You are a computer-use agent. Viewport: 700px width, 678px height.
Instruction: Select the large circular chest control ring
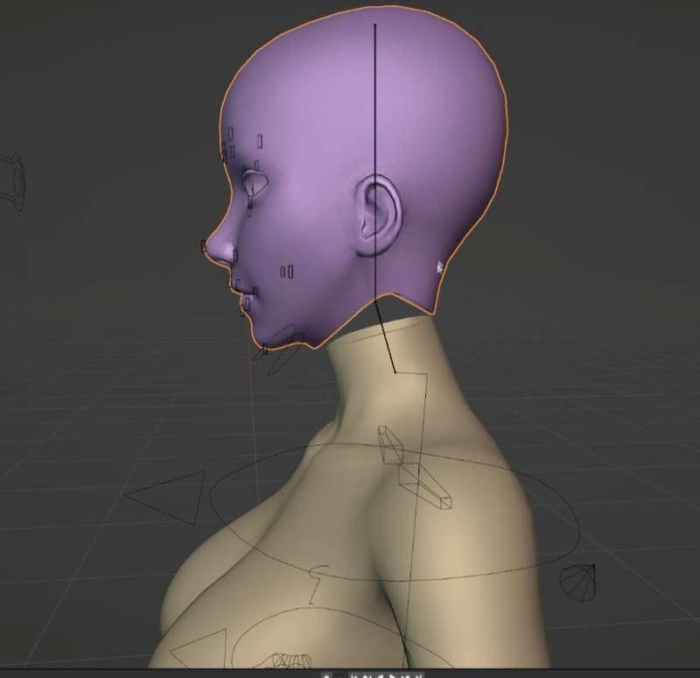[395, 512]
